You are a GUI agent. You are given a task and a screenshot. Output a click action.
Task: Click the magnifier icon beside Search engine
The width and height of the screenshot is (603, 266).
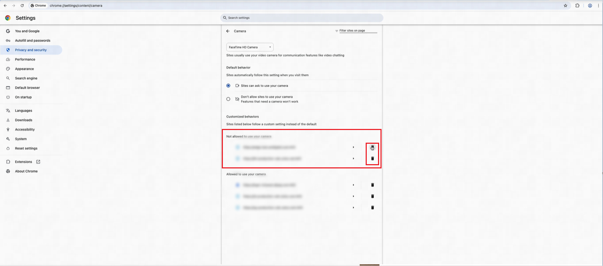click(x=8, y=78)
